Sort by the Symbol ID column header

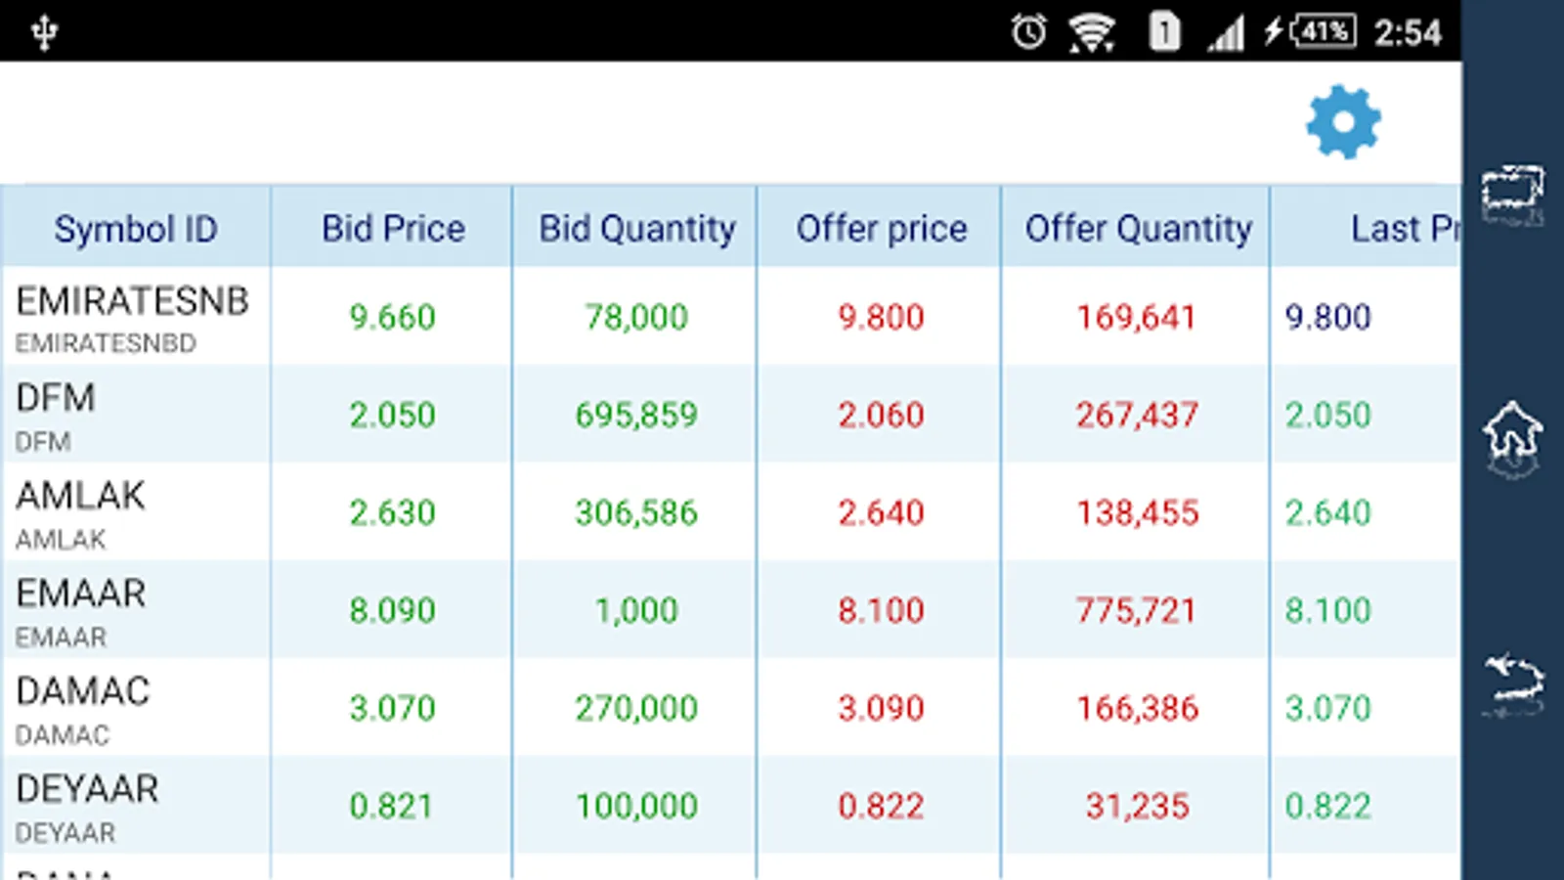coord(136,229)
